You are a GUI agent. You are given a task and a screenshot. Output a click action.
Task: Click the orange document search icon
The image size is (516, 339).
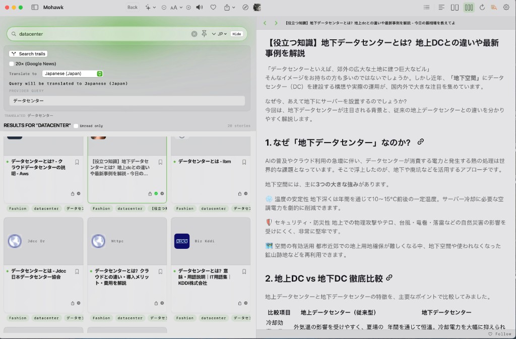coord(494,7)
